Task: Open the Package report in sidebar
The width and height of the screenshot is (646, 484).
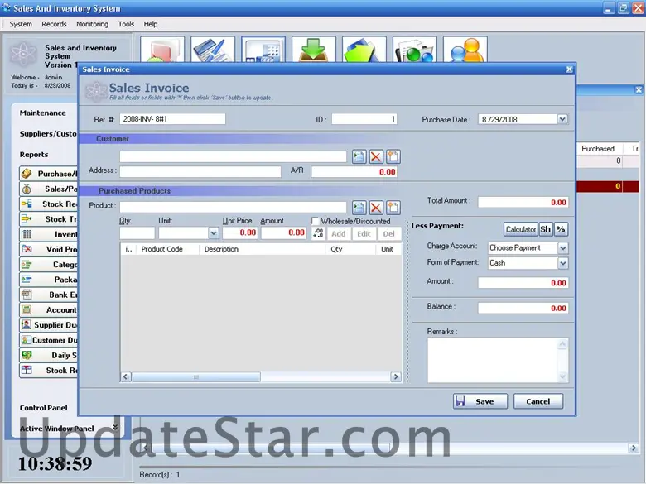Action: (49, 280)
